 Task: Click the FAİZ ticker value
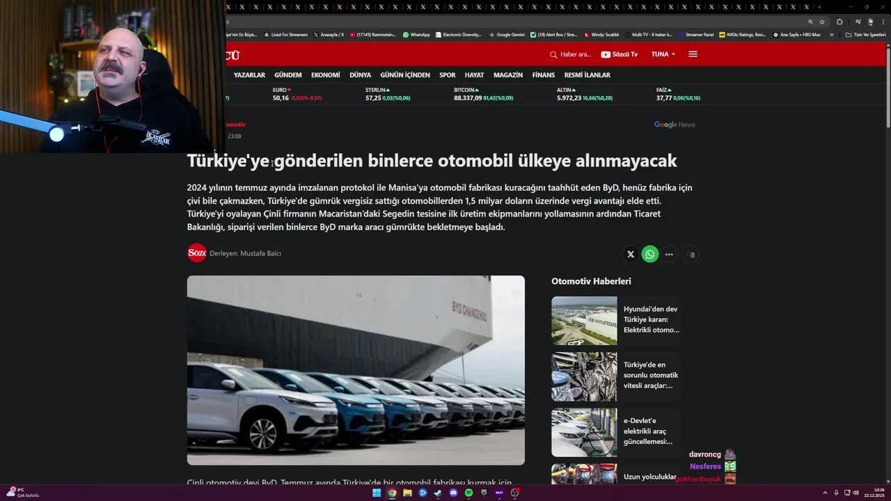pyautogui.click(x=664, y=98)
